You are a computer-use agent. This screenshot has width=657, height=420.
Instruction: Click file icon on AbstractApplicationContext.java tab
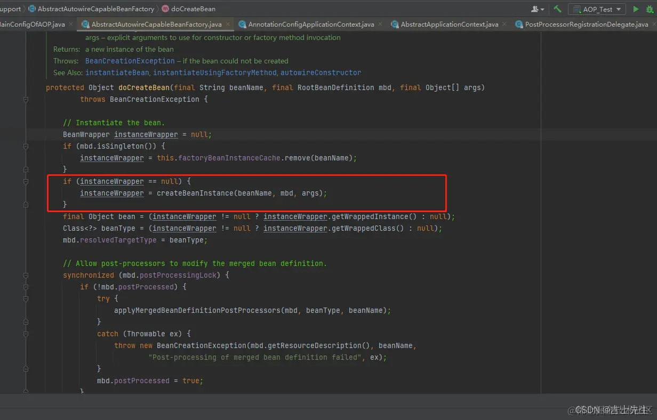tap(395, 25)
